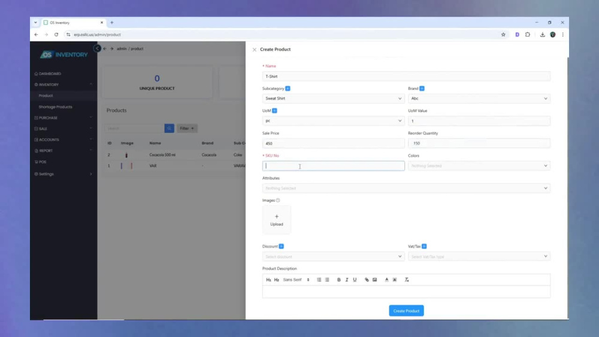Add a new subcategory with plus icon

[x=288, y=89]
